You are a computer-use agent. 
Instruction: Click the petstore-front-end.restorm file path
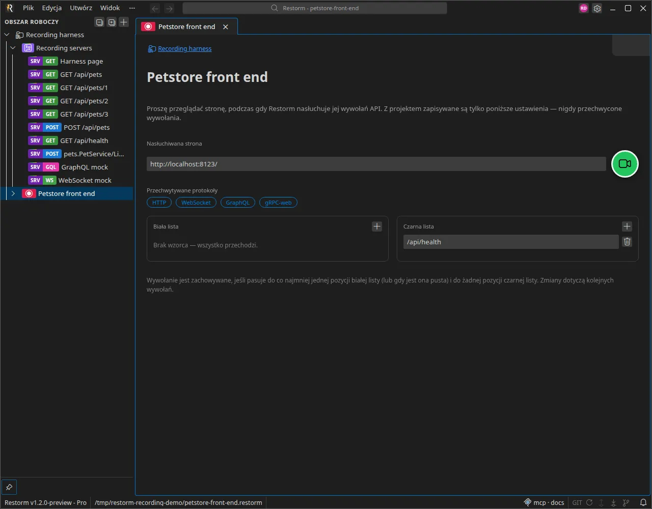tap(178, 502)
